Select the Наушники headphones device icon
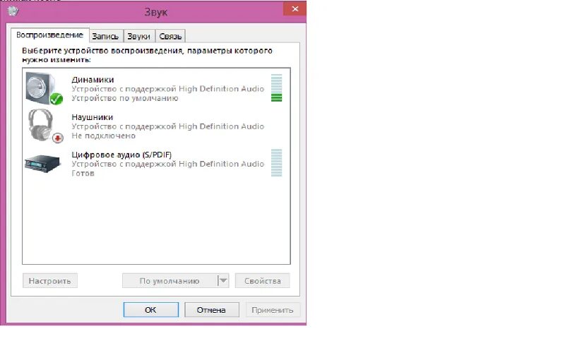 point(44,126)
